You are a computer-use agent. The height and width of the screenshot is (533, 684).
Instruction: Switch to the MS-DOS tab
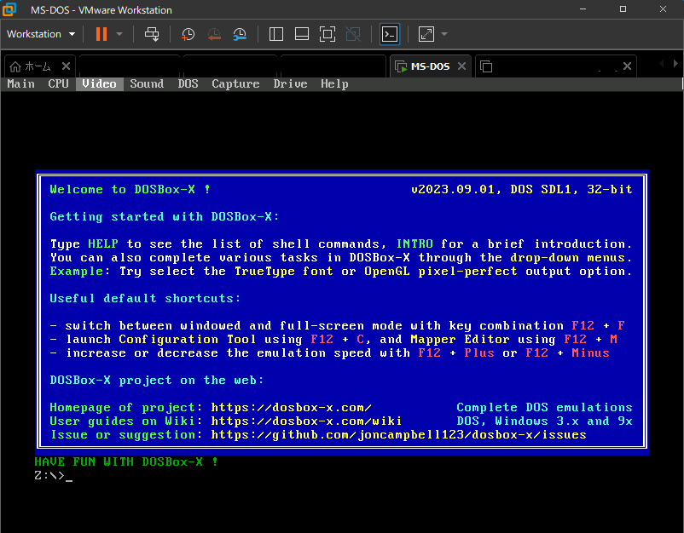(x=430, y=66)
